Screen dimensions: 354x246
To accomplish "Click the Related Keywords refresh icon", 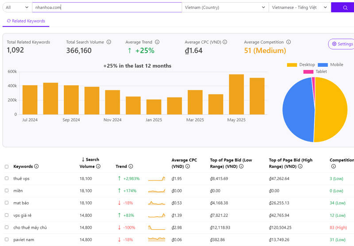I will tap(9, 21).
